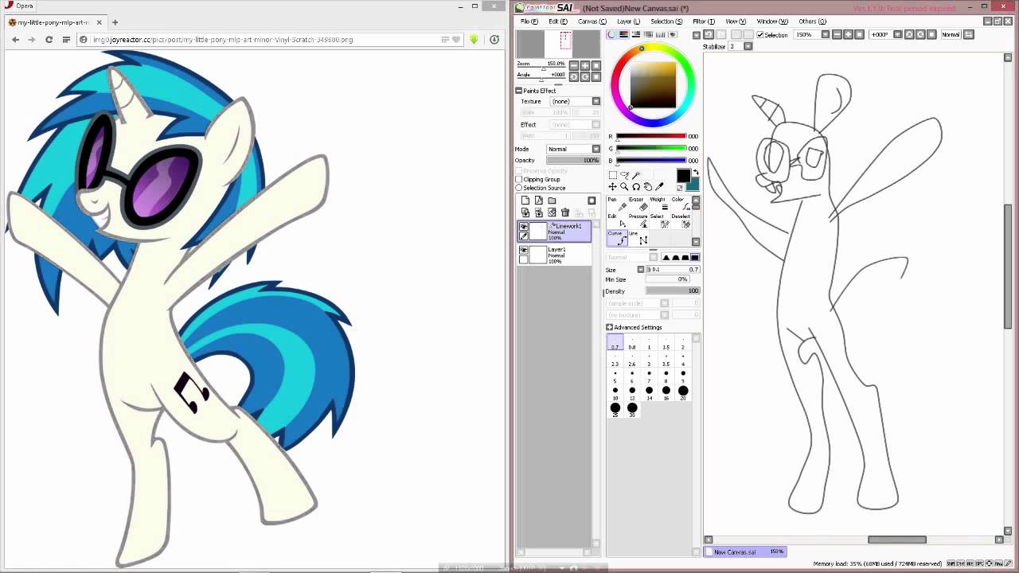Collapse the Paints Effect section
This screenshot has width=1019, height=573.
click(518, 91)
